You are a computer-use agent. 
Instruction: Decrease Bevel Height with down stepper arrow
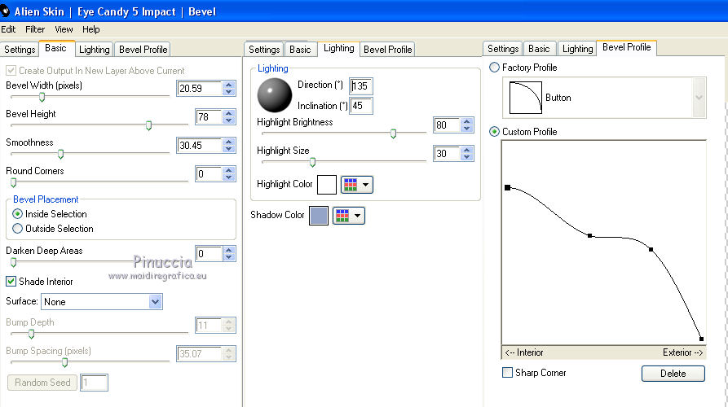click(x=228, y=120)
